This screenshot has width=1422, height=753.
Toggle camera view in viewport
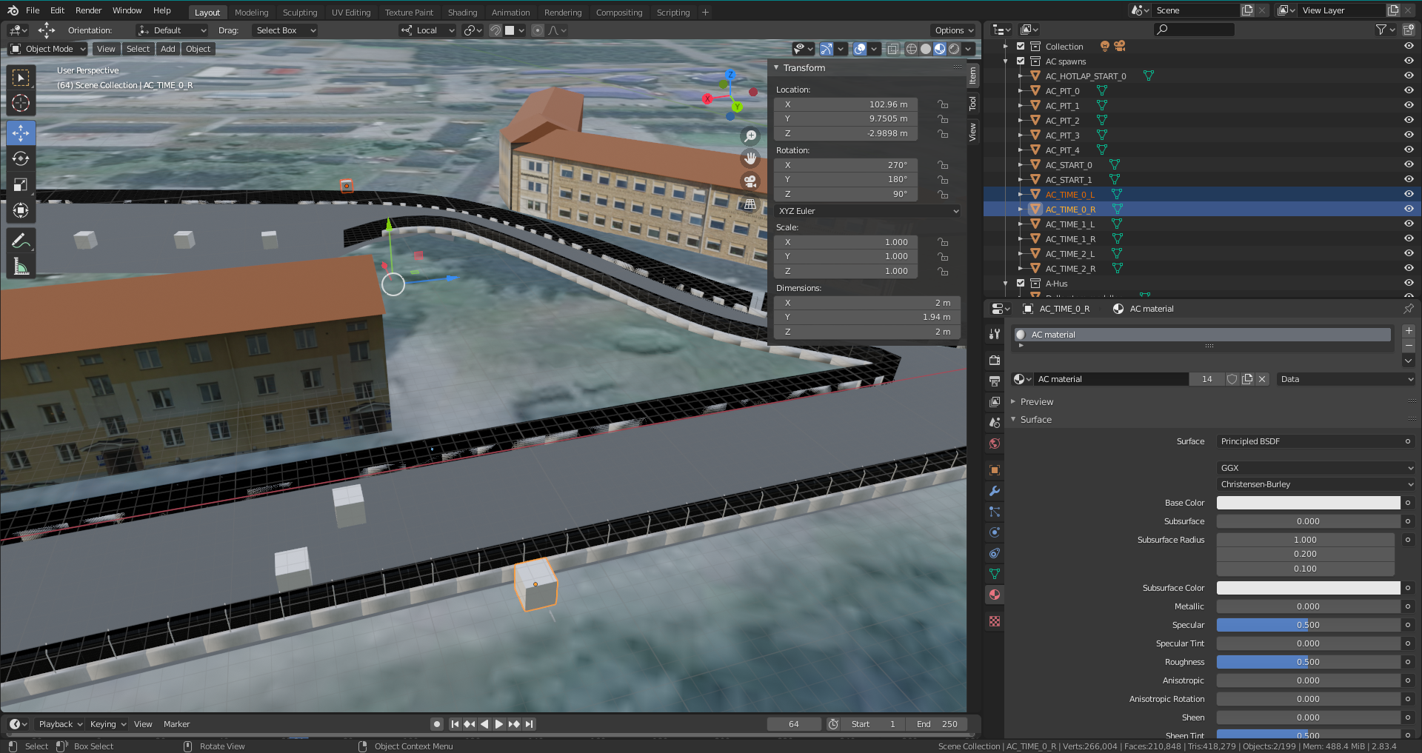[750, 181]
